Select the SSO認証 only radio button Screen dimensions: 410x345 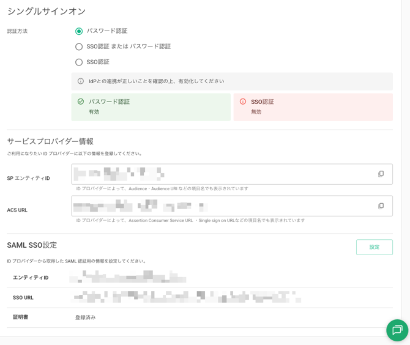pos(79,62)
